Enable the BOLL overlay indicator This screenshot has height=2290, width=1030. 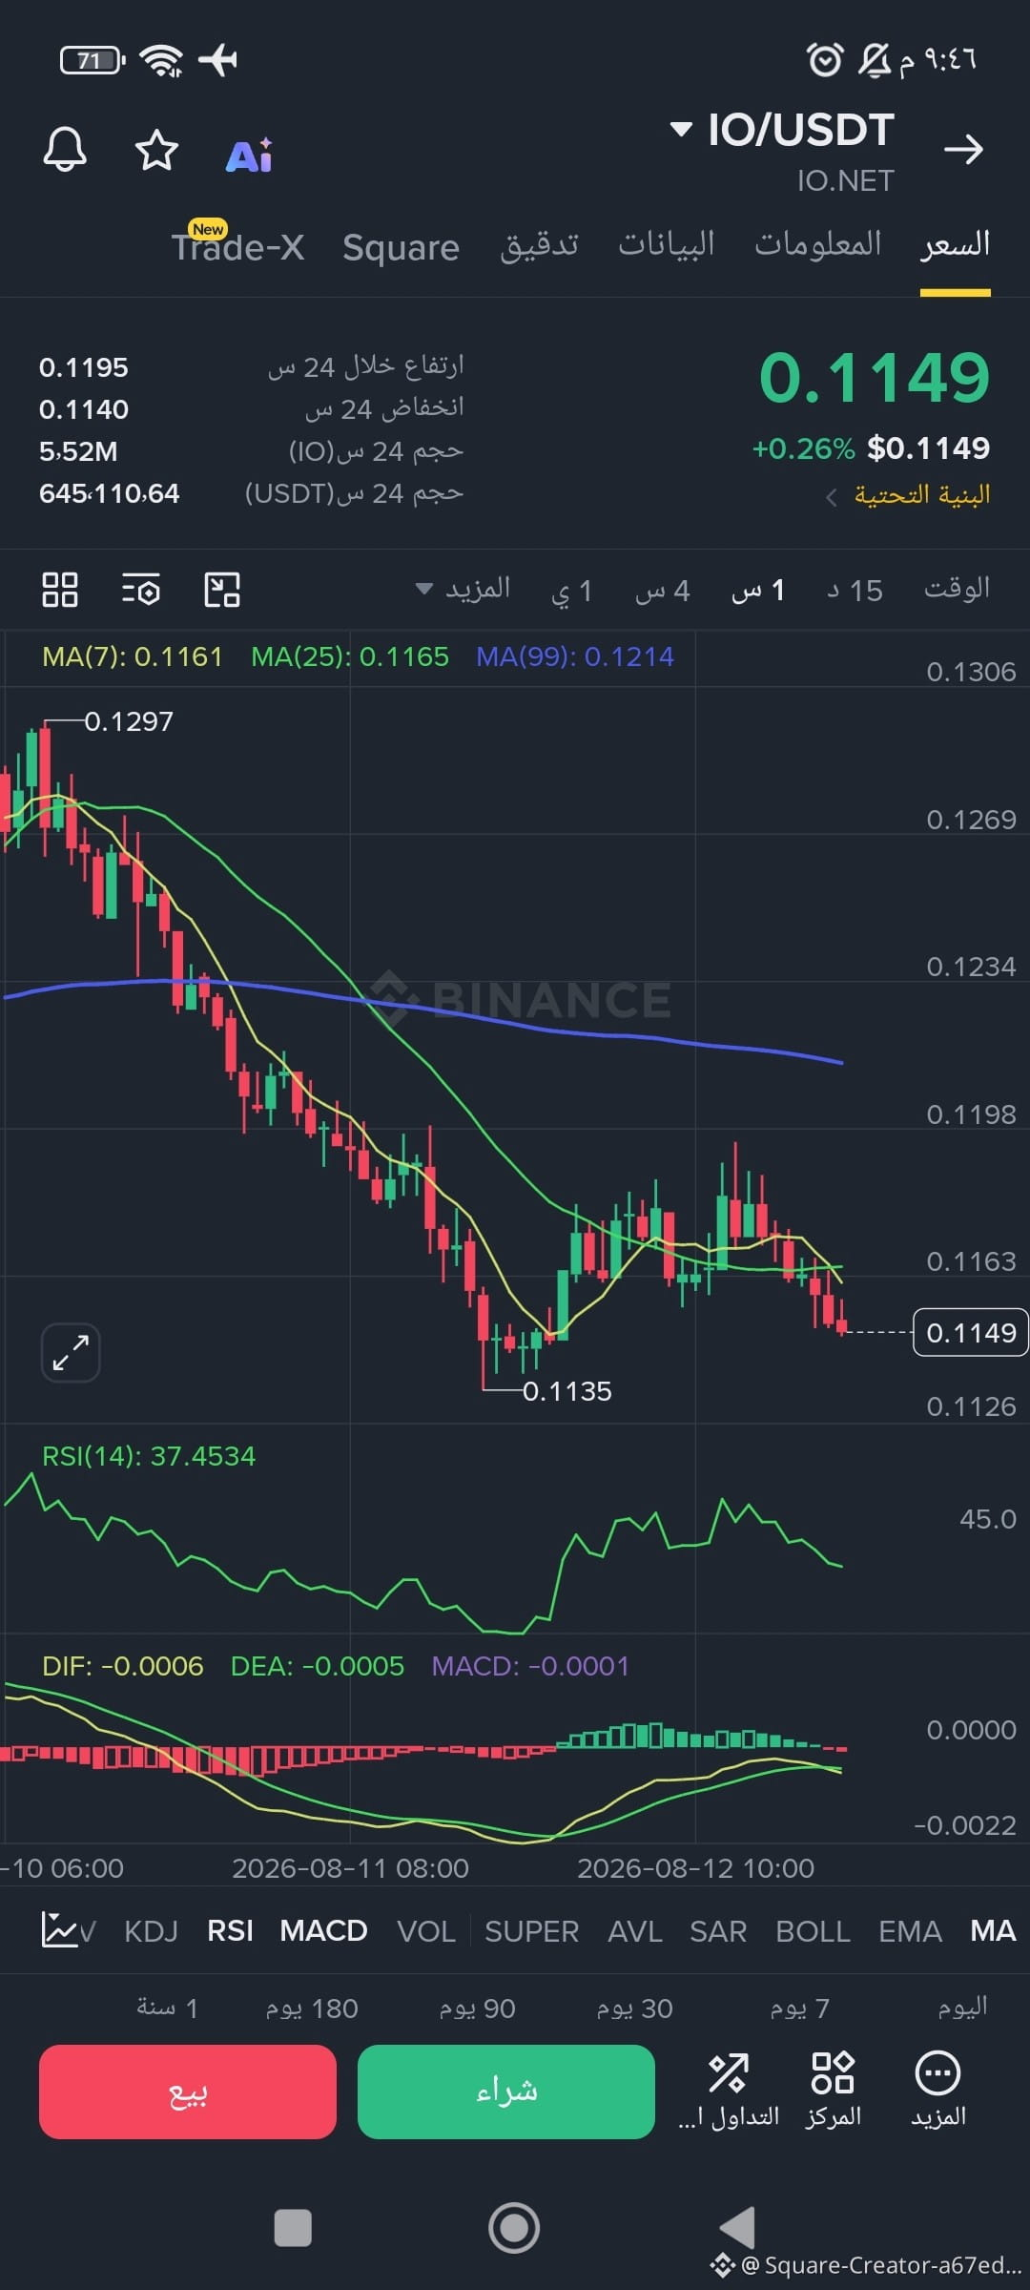pyautogui.click(x=813, y=1931)
